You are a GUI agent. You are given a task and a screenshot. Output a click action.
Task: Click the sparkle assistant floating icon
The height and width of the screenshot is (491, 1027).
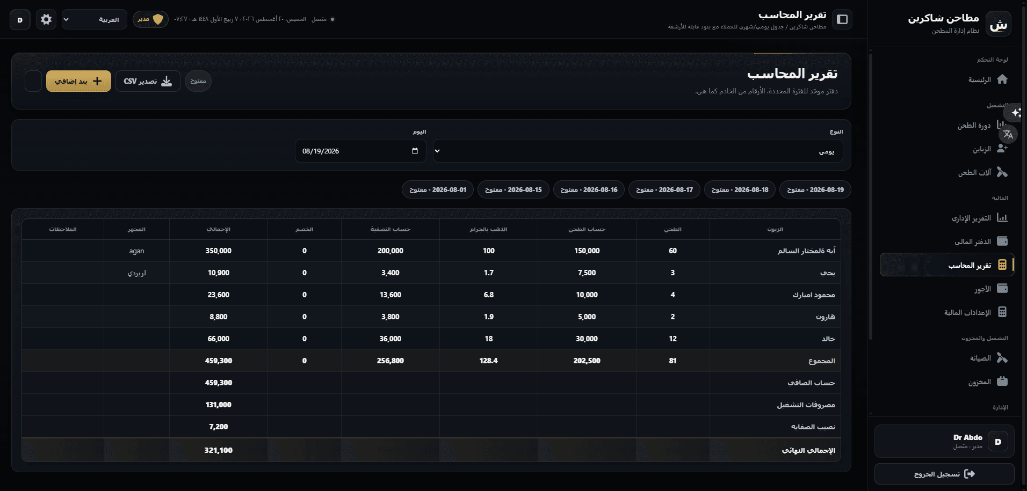click(1016, 113)
